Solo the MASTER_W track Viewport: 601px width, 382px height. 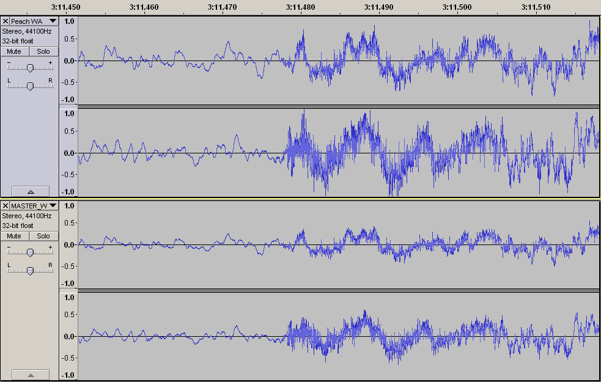pyautogui.click(x=44, y=236)
